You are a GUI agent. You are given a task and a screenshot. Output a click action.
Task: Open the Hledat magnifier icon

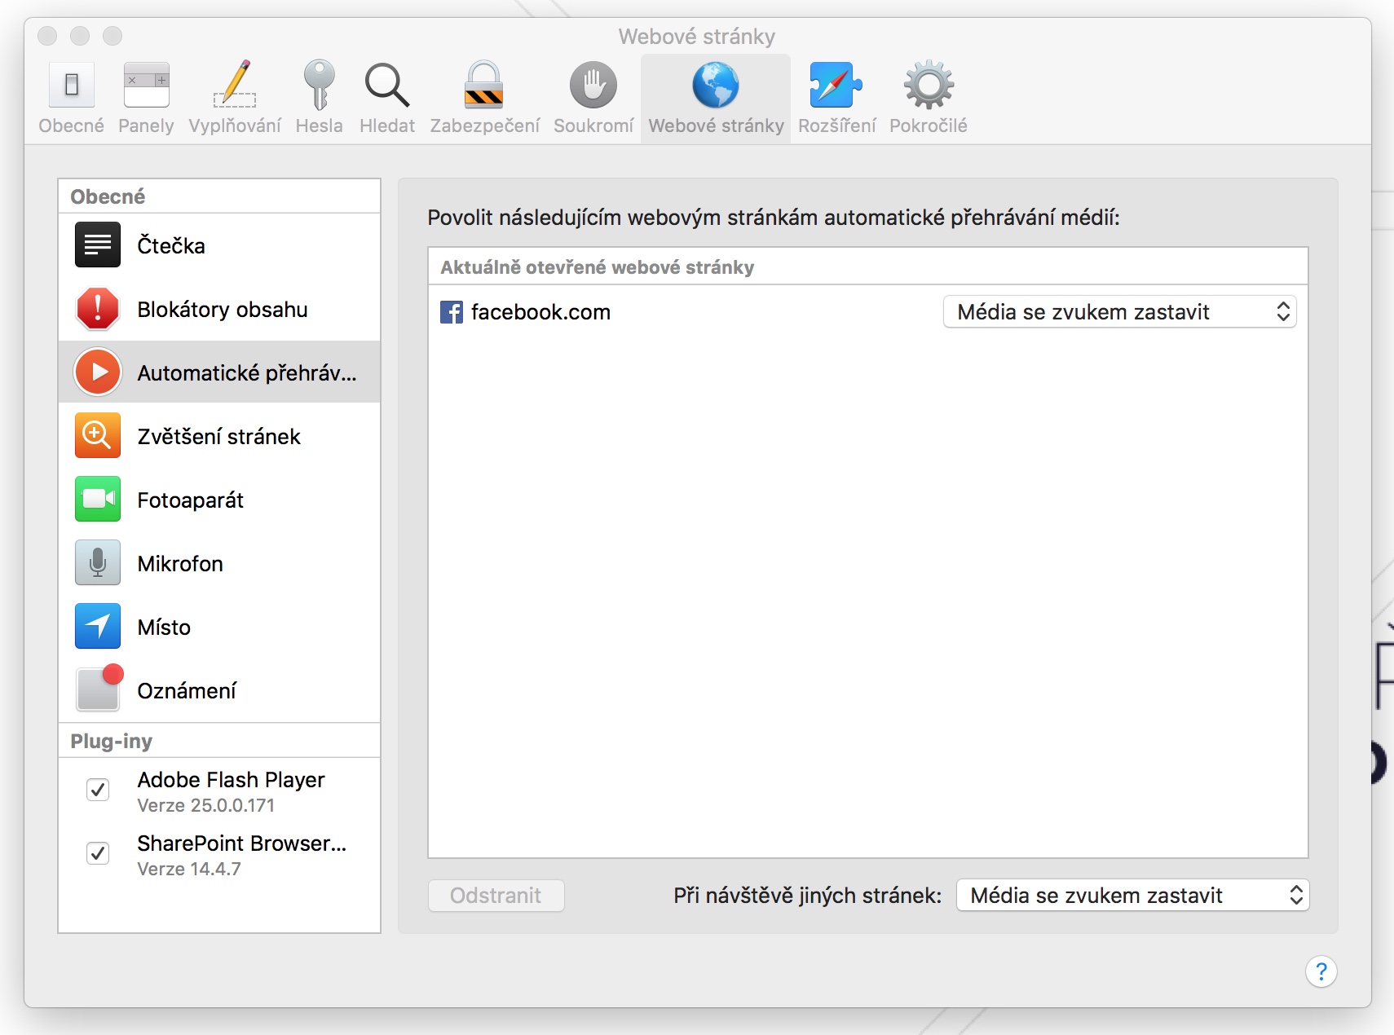click(x=387, y=85)
